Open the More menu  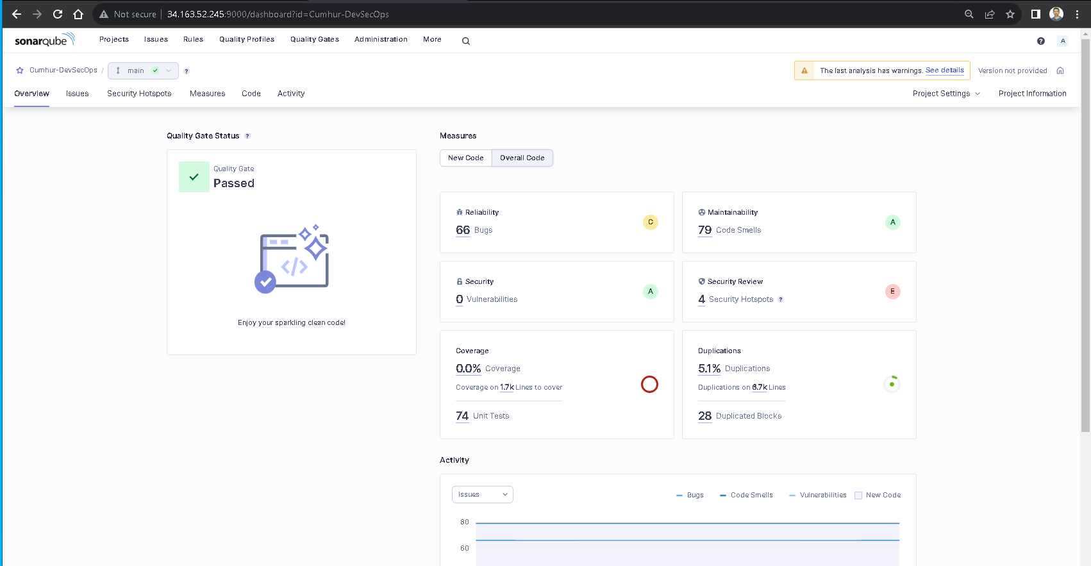pyautogui.click(x=432, y=40)
